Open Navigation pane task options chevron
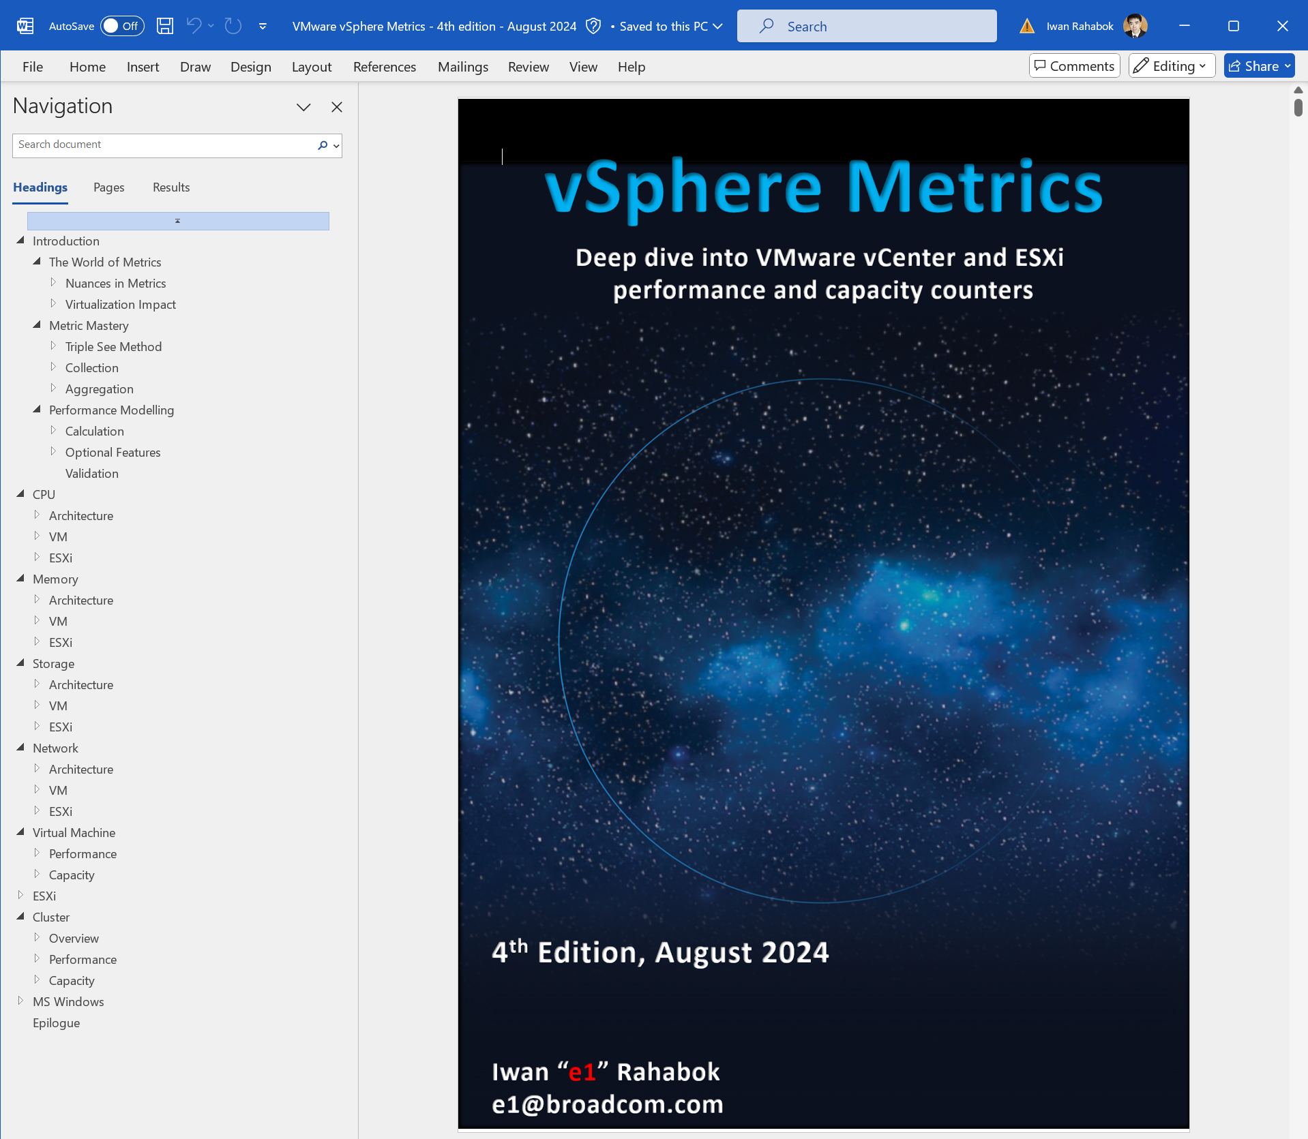 click(x=303, y=107)
